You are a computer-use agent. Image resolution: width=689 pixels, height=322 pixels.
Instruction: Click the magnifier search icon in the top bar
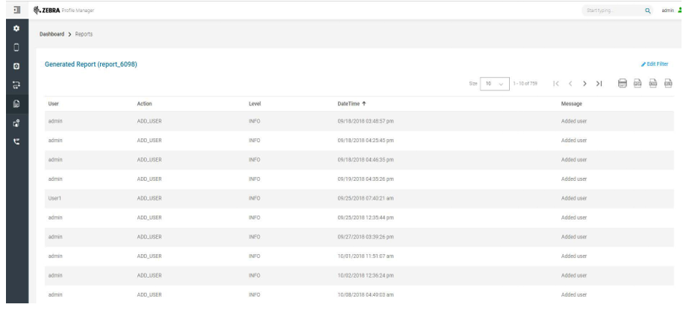647,9
